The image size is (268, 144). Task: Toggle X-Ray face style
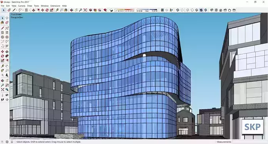click(178, 10)
